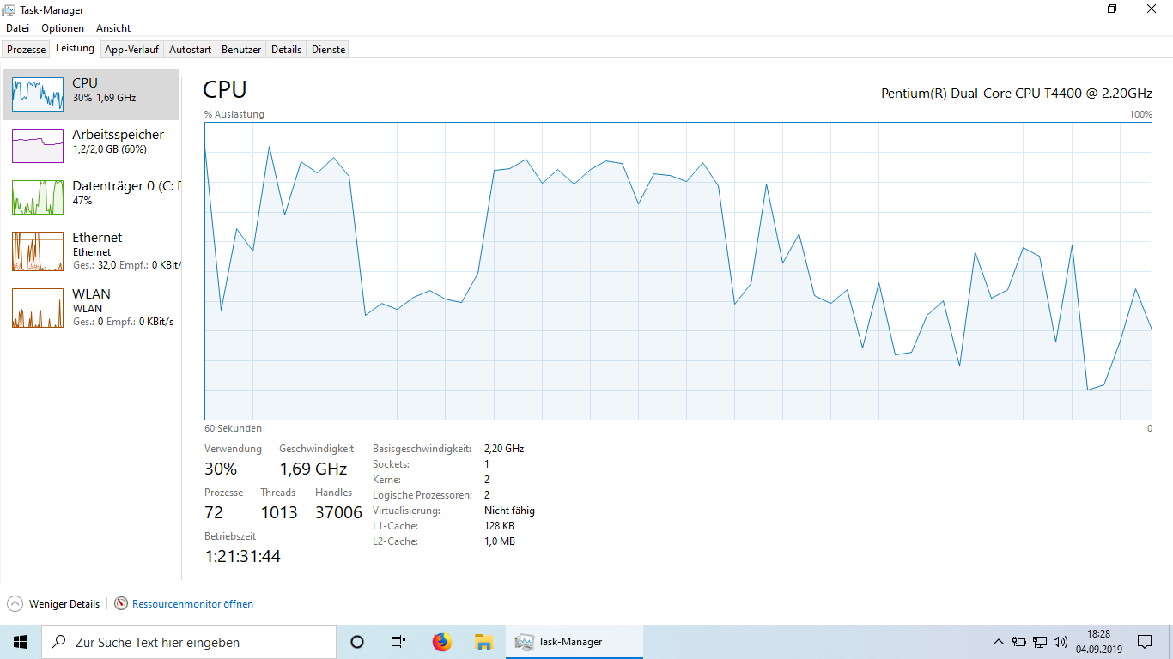Viewport: 1173px width, 659px height.
Task: Click the network tray icon
Action: pos(1040,642)
